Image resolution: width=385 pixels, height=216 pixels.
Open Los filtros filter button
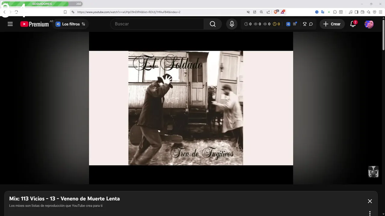tap(71, 24)
